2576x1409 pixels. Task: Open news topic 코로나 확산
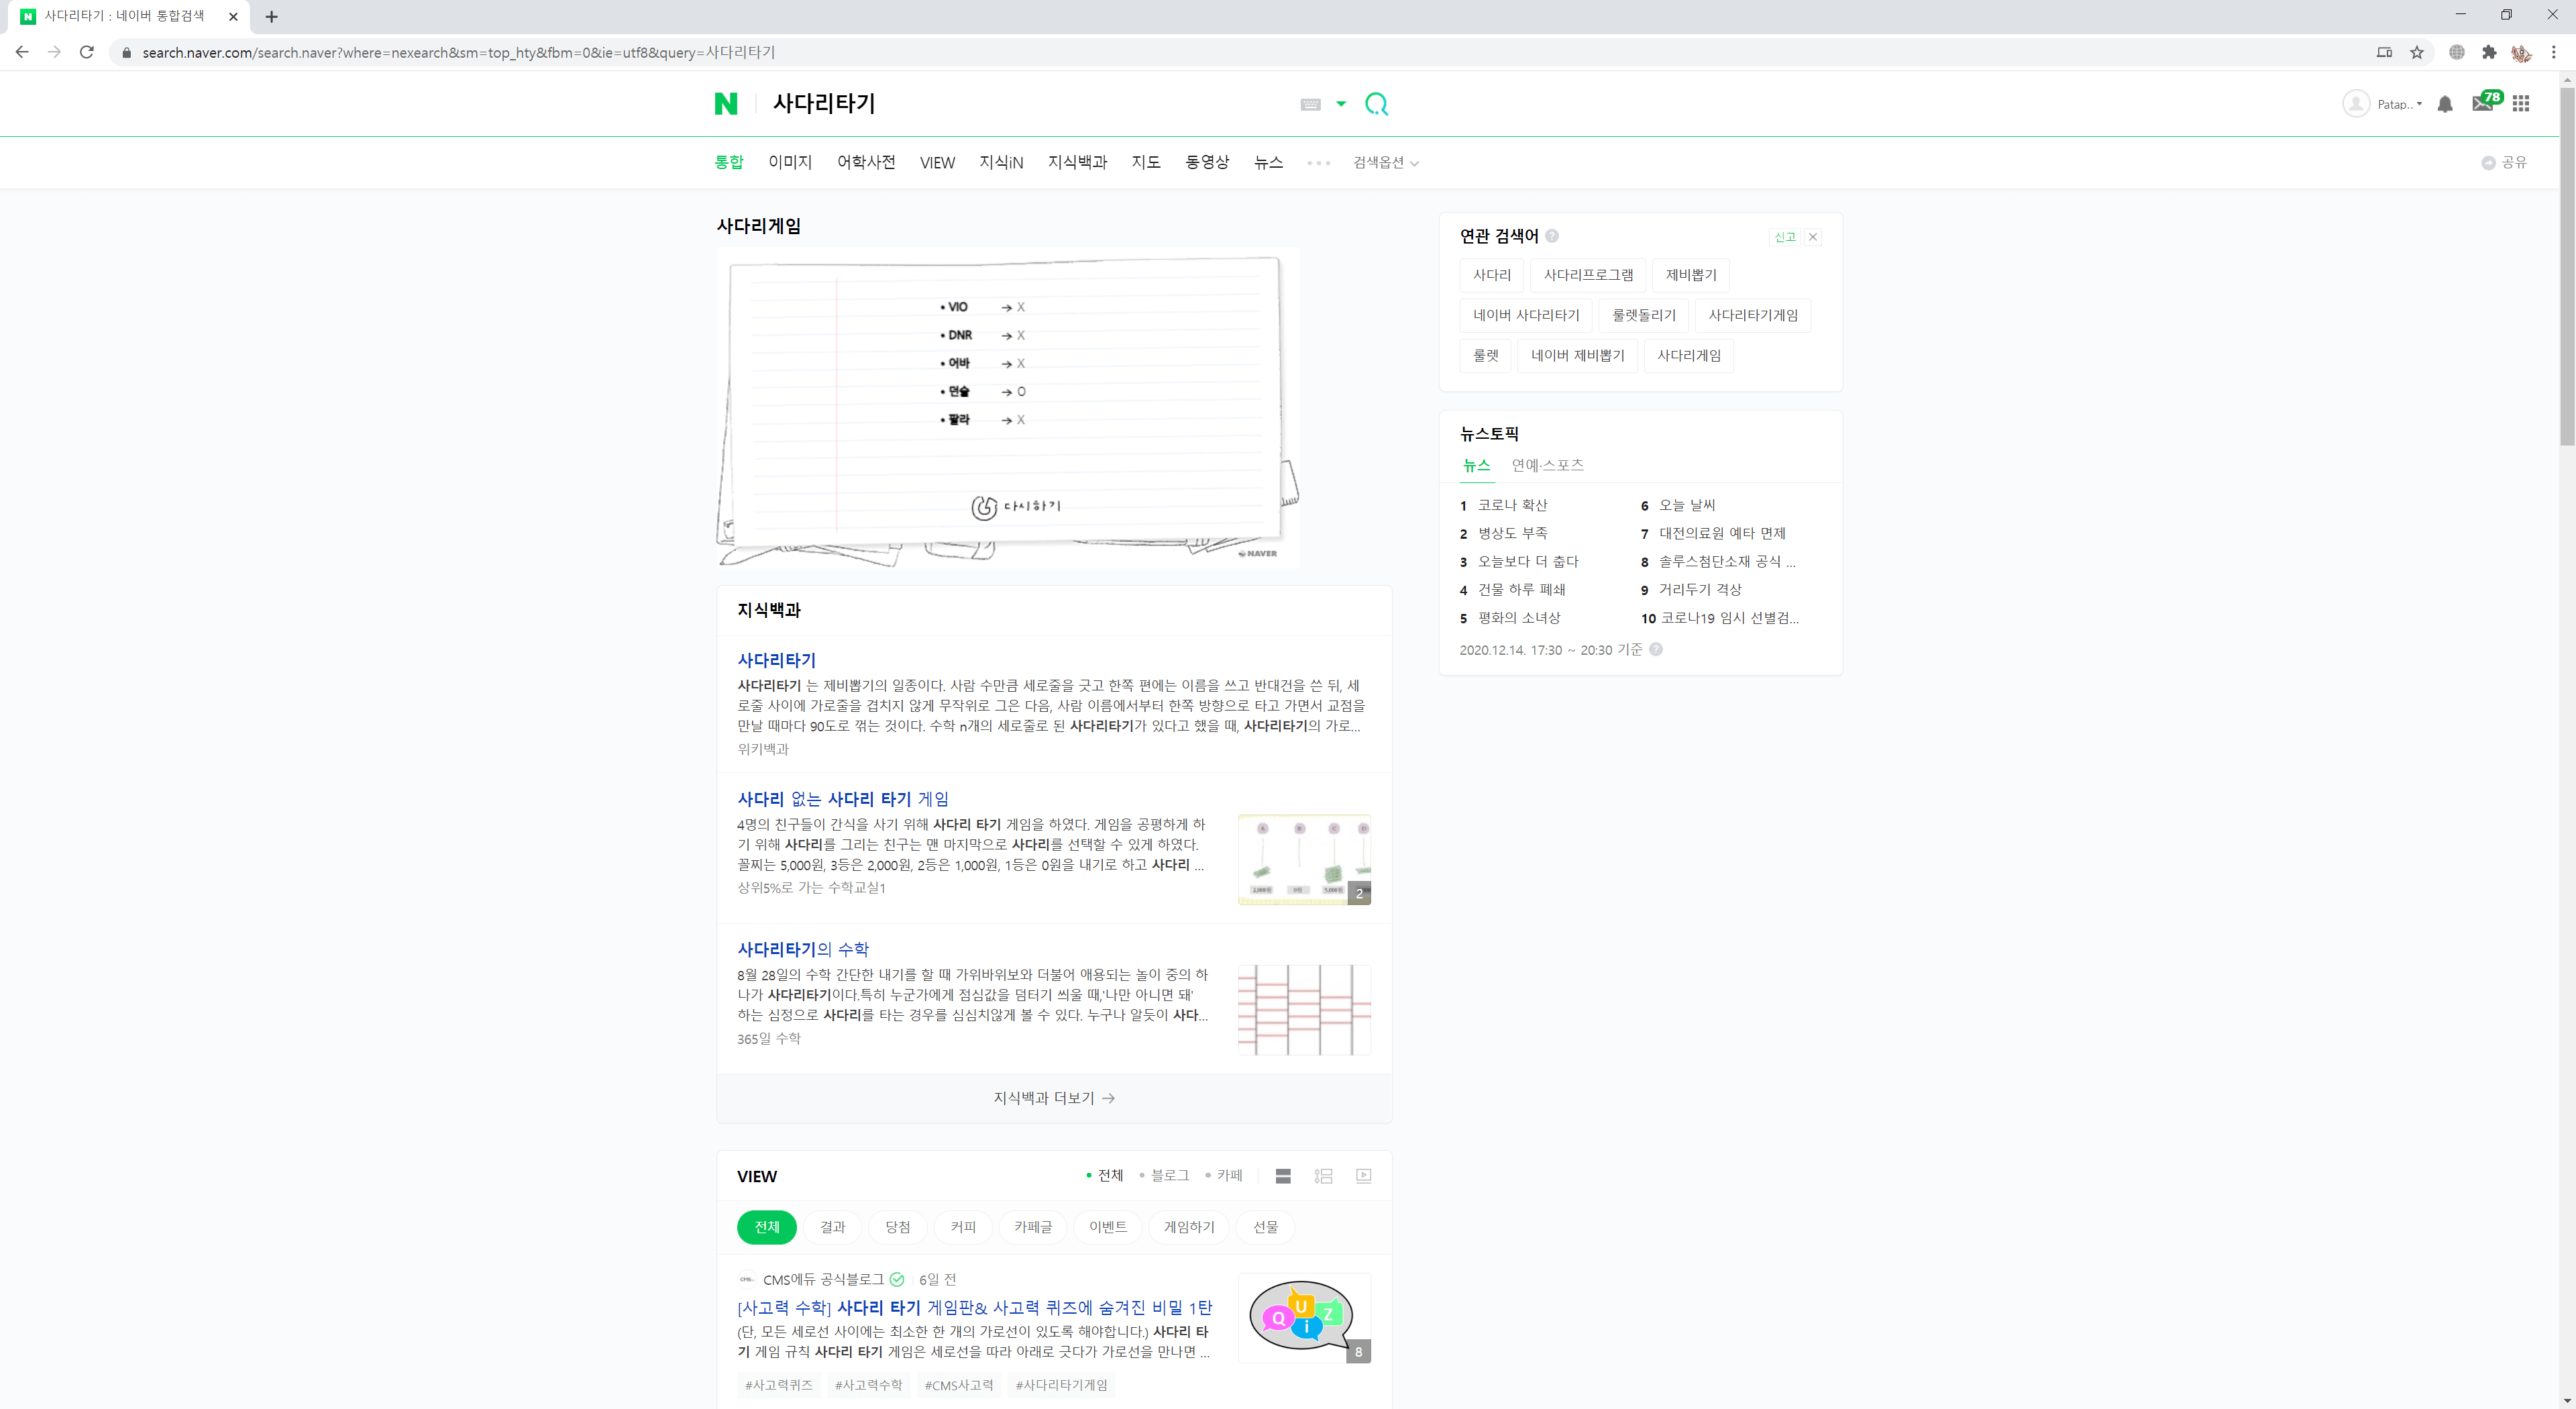[x=1512, y=505]
